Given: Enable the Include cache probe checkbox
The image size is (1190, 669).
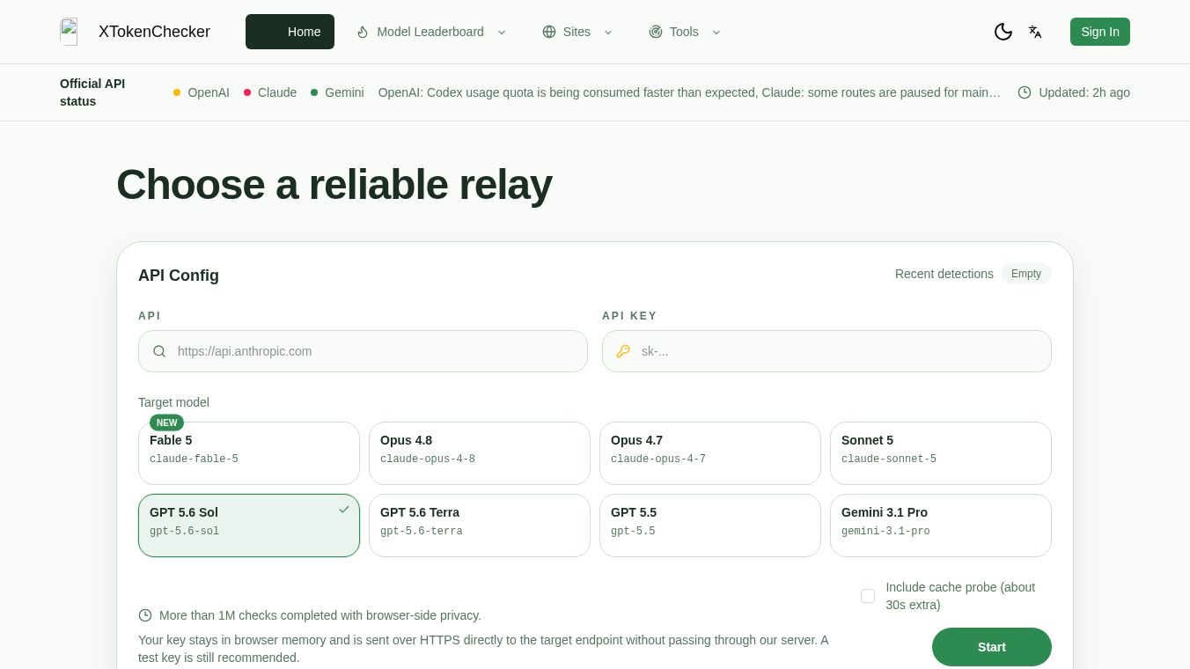Looking at the screenshot, I should tap(868, 596).
